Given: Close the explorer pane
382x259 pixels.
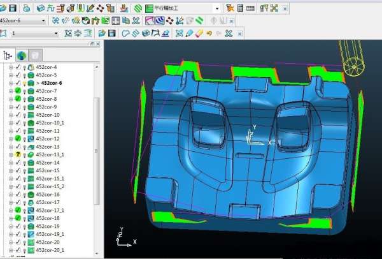Looking at the screenshot, I should click(97, 43).
